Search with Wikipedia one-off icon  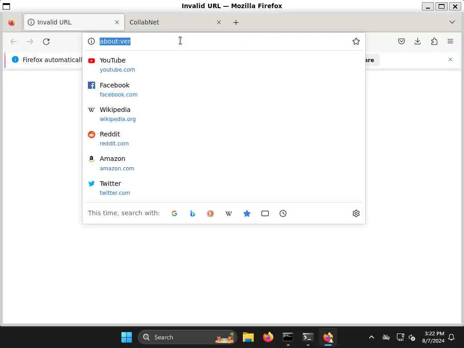tap(228, 213)
